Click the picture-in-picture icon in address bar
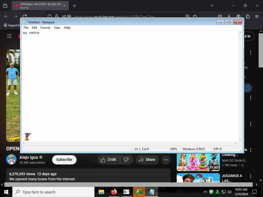263x197 pixels. coord(187,16)
